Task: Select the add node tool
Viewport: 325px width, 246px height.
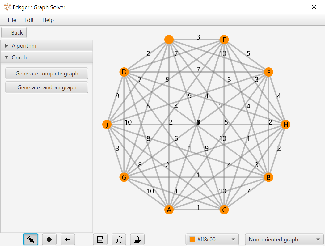Action: (49, 240)
